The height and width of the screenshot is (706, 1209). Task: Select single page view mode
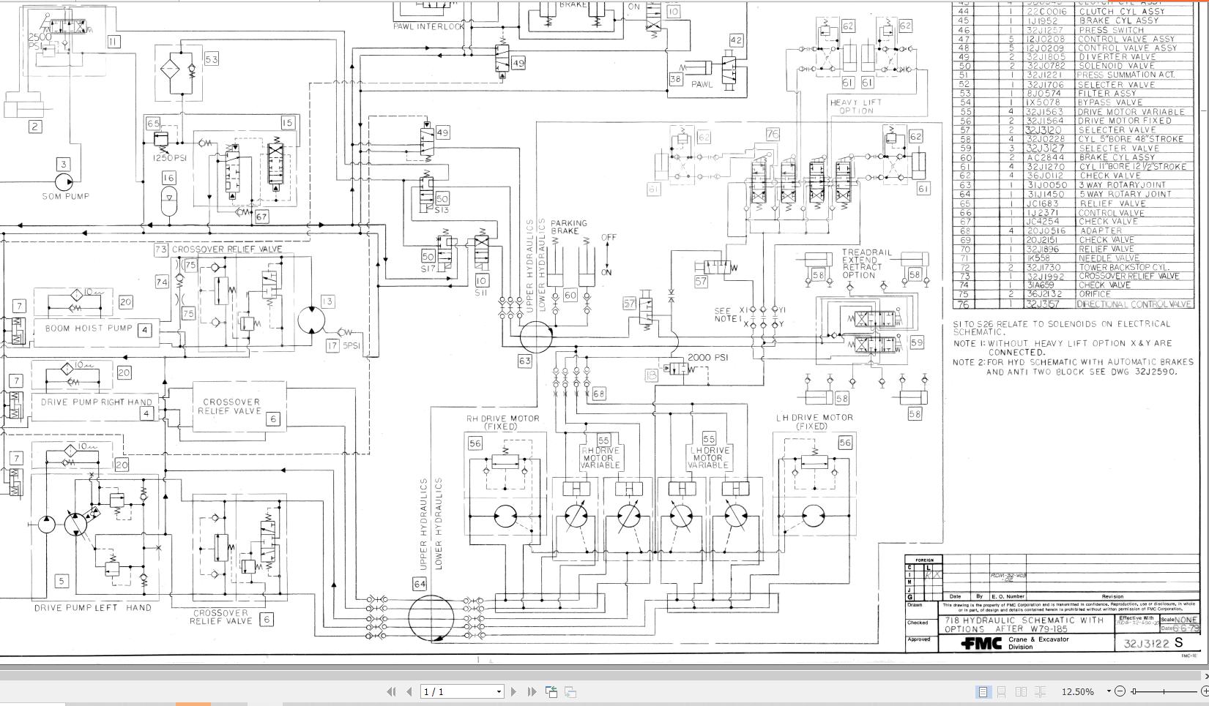pos(983,691)
